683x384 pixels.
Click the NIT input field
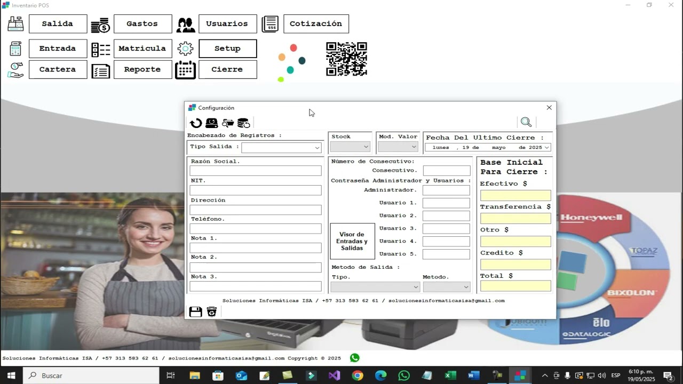pyautogui.click(x=256, y=190)
